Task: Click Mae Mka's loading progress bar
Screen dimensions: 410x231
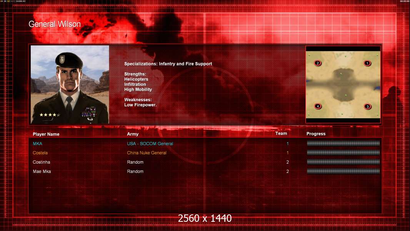Action: click(x=343, y=171)
